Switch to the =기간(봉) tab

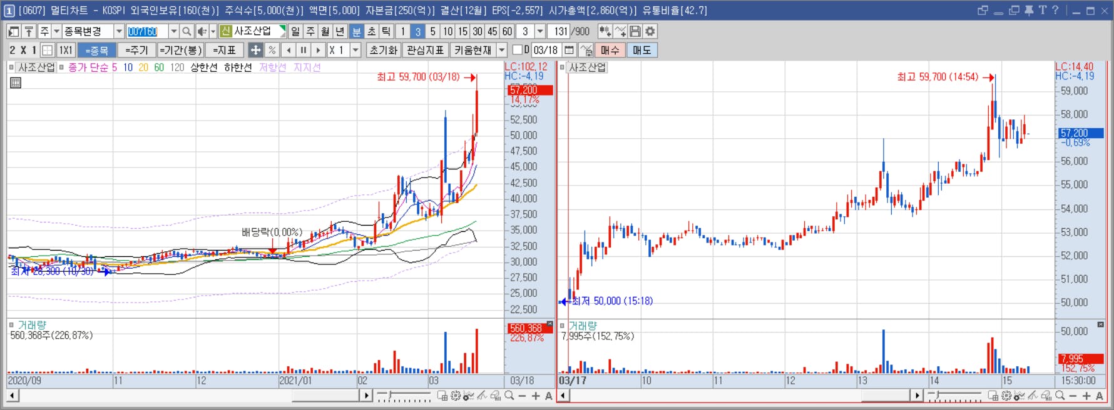point(180,50)
